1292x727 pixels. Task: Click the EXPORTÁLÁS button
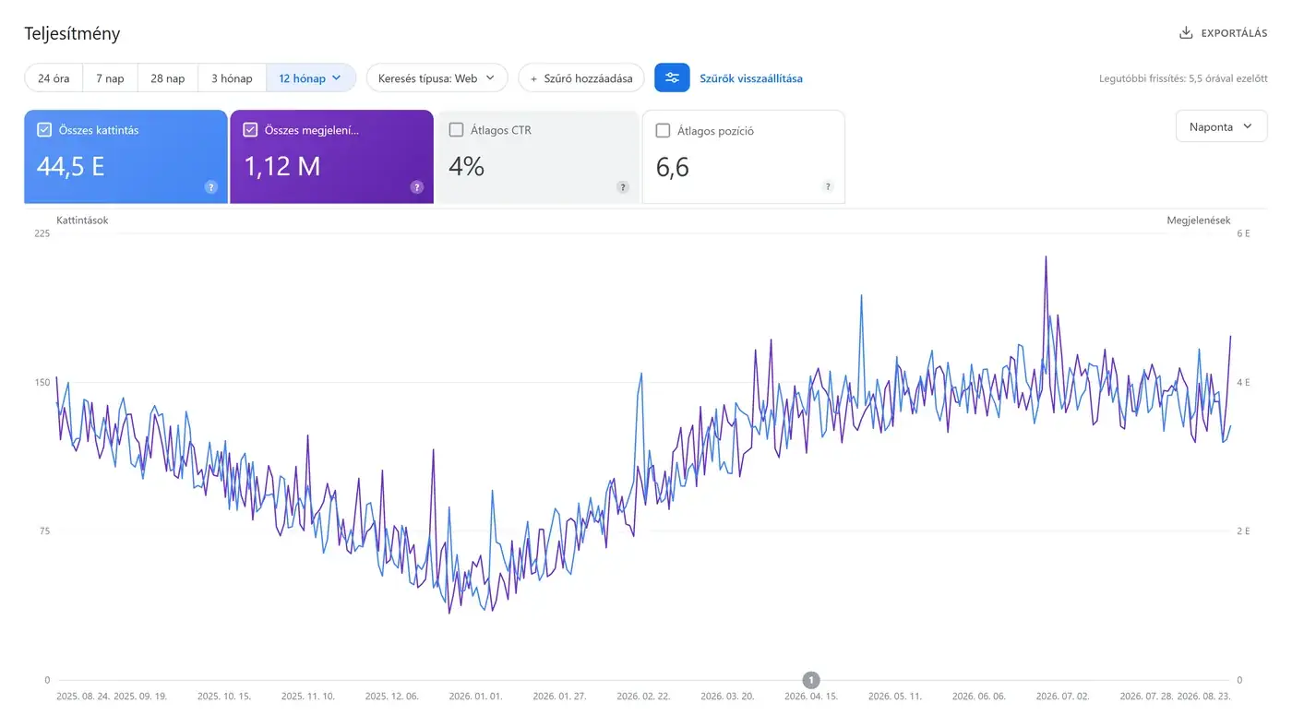pos(1223,33)
